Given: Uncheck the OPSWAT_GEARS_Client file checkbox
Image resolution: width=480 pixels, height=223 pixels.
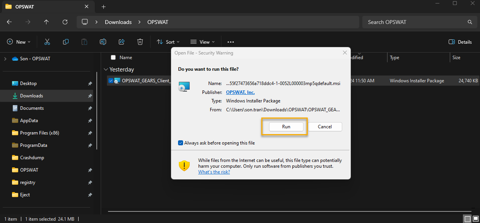Looking at the screenshot, I should tap(111, 81).
